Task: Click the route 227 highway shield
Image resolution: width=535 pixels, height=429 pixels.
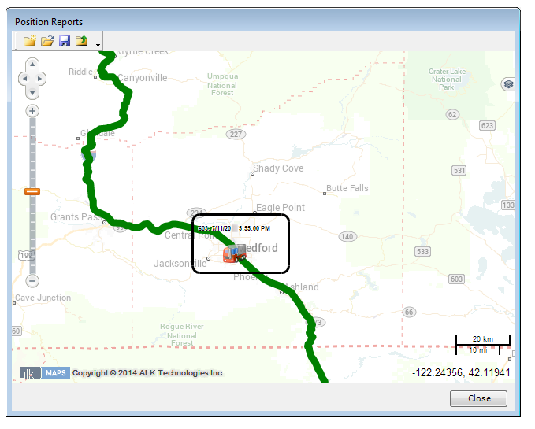Action: pos(236,135)
